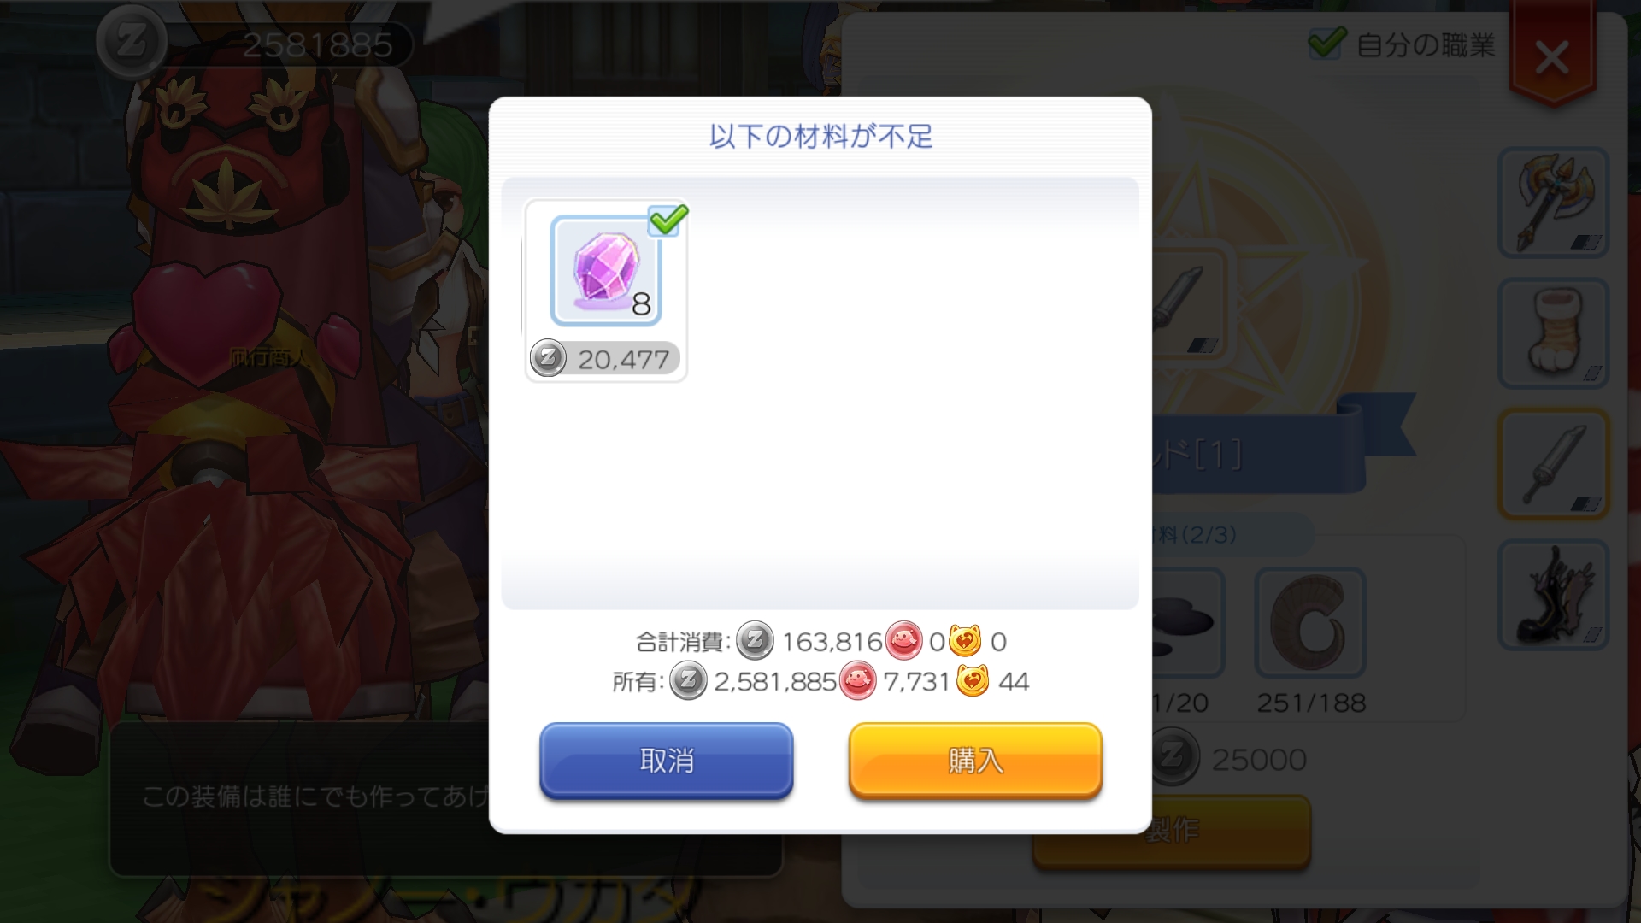Tap the red poring currency icon in 所有 row
Viewport: 1641px width, 923px height.
(858, 681)
